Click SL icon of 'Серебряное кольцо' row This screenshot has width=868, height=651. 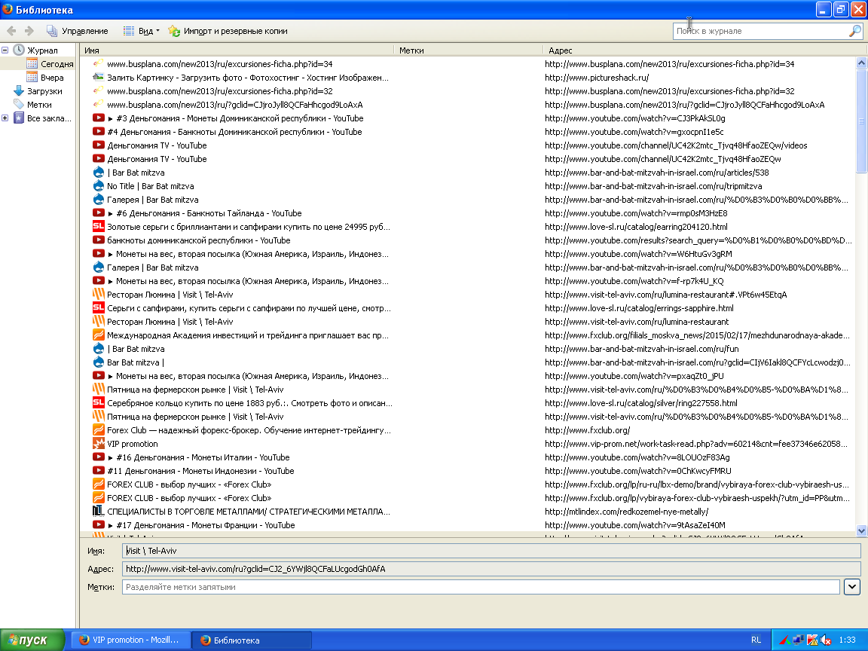[x=99, y=403]
